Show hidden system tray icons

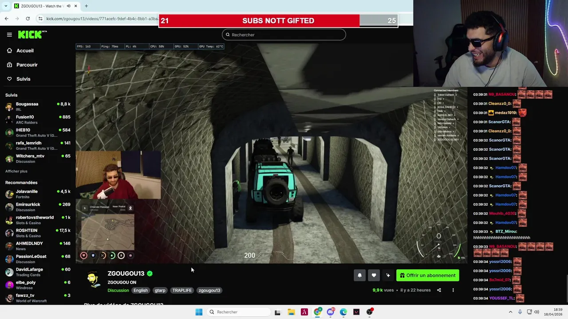pos(510,312)
